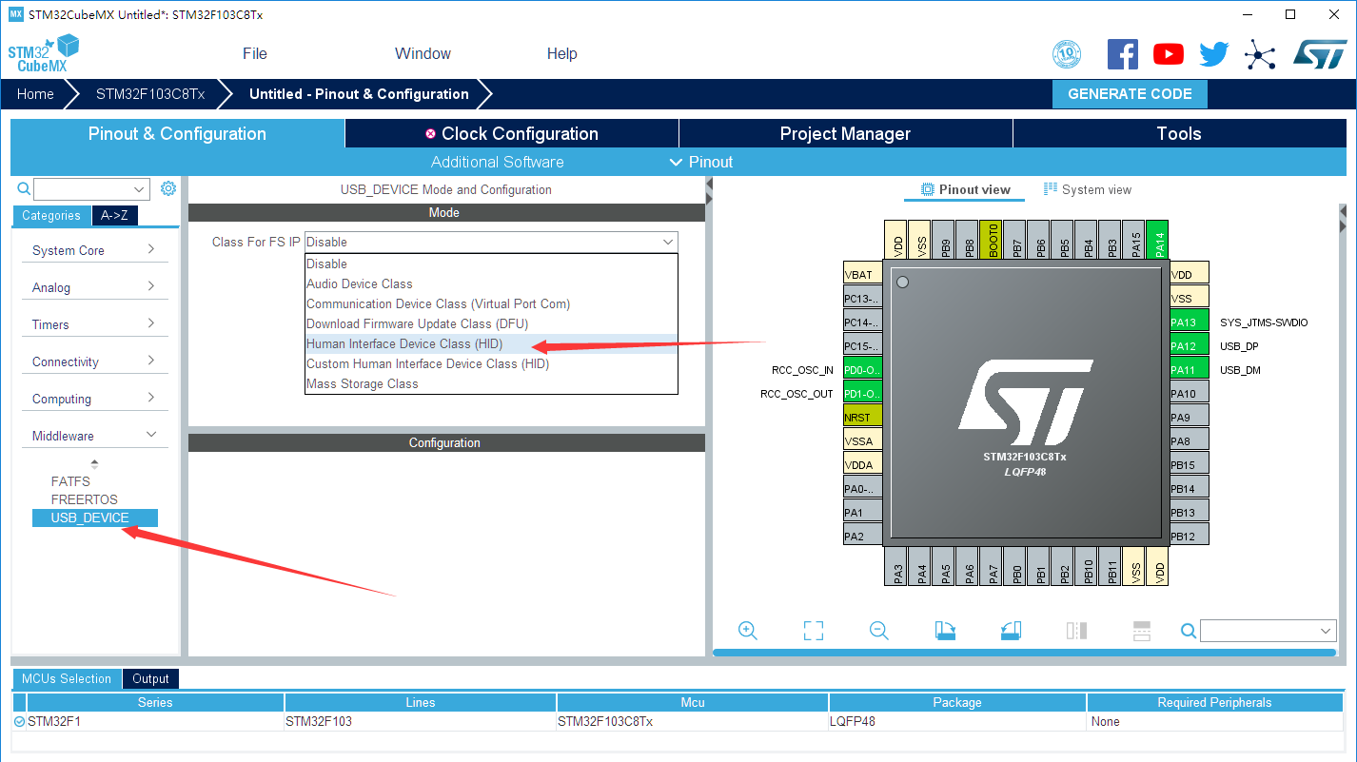Click the zoom out magnifier icon
This screenshot has height=762, width=1357.
click(x=879, y=631)
